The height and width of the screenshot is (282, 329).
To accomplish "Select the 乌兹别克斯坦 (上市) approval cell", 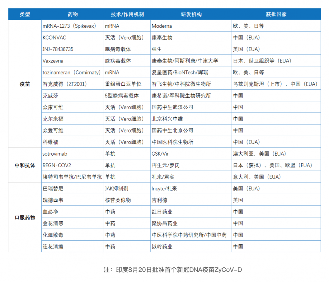I will (x=276, y=84).
